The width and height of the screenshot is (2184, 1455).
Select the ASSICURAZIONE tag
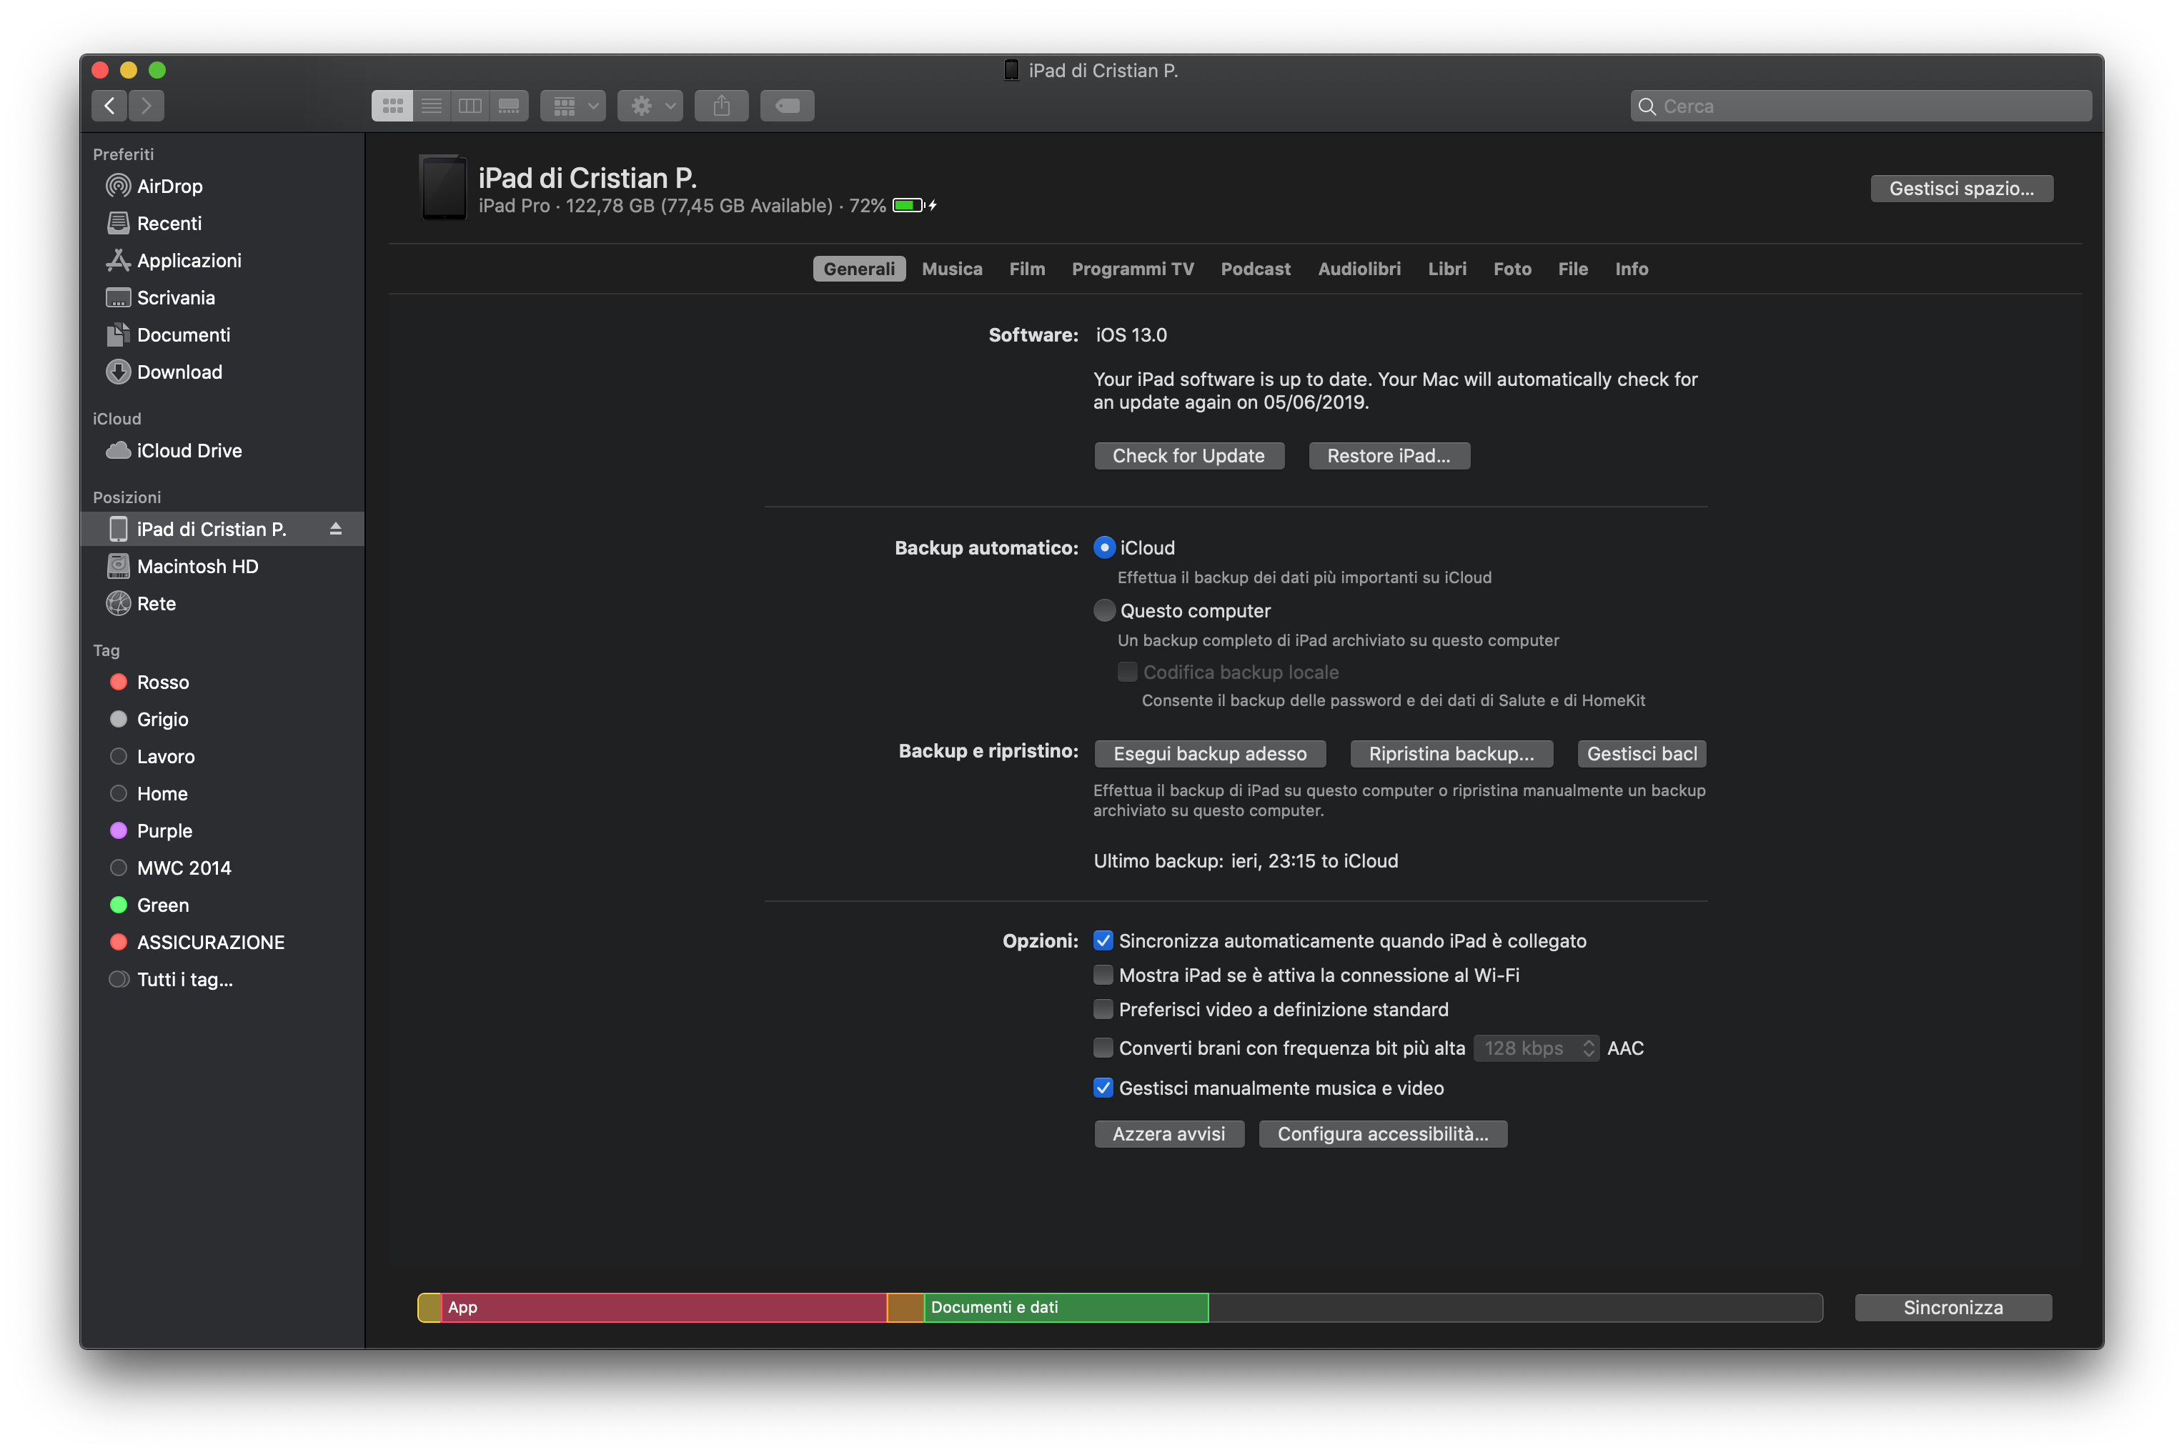tap(223, 942)
